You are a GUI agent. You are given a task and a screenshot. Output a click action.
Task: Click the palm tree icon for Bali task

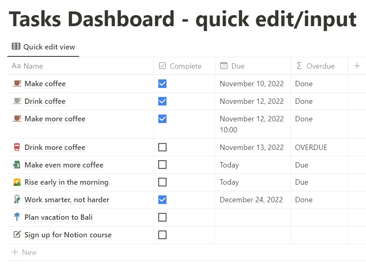point(17,217)
